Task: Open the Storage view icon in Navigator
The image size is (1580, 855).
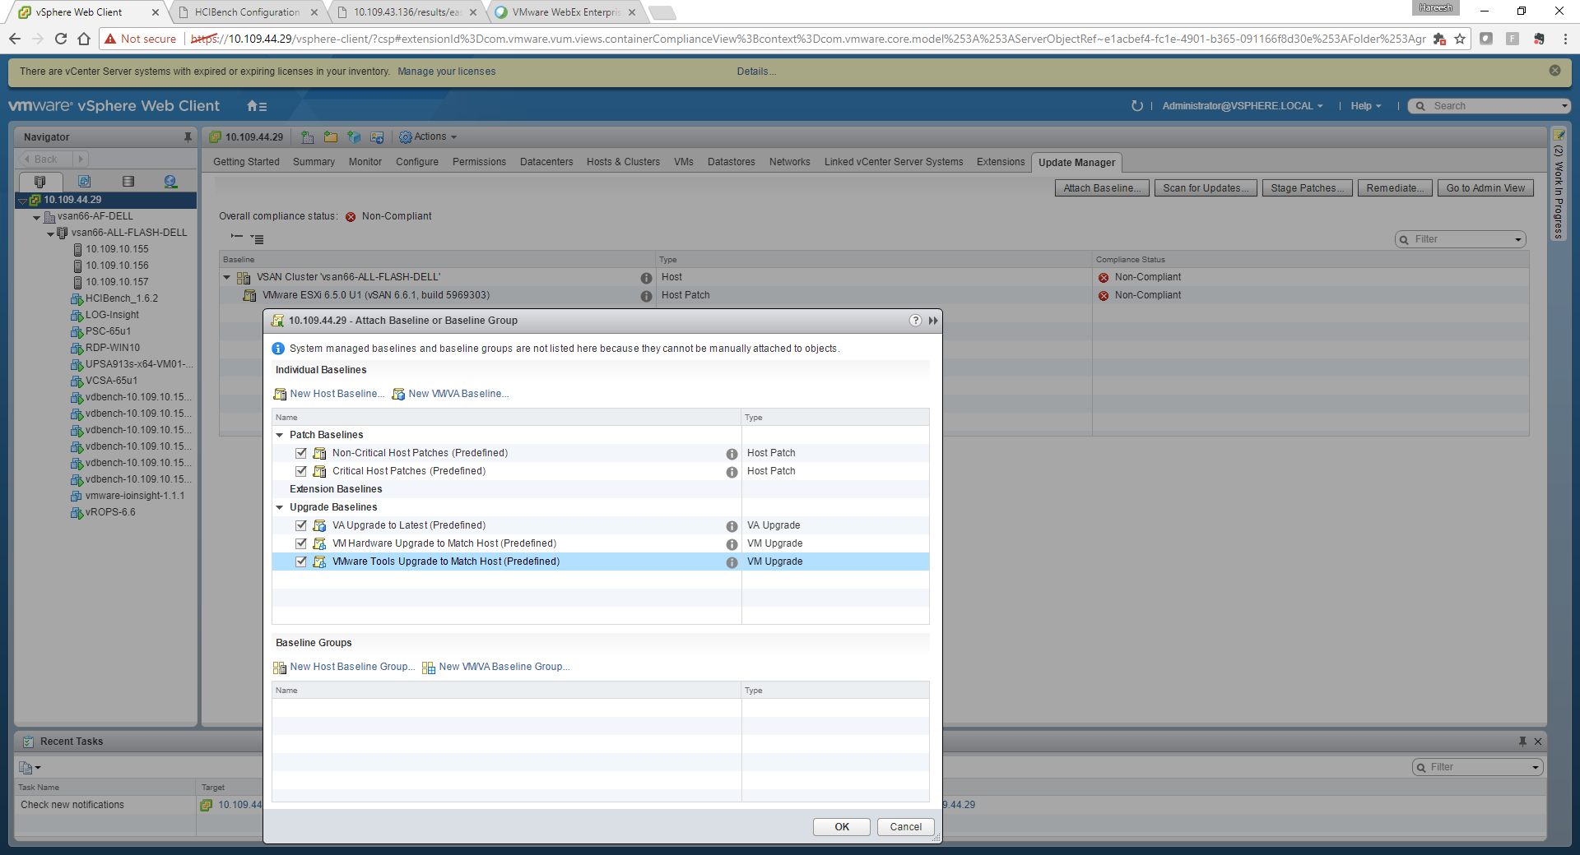Action: (128, 182)
